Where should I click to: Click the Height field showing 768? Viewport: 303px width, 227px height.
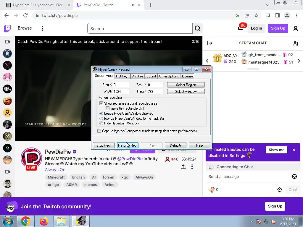155,92
